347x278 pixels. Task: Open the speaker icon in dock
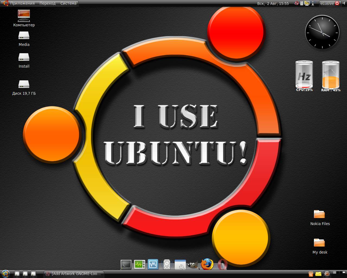pos(167,264)
